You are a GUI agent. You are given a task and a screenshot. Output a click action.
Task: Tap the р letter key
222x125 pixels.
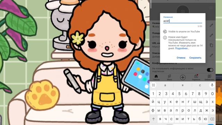[x=183, y=110]
